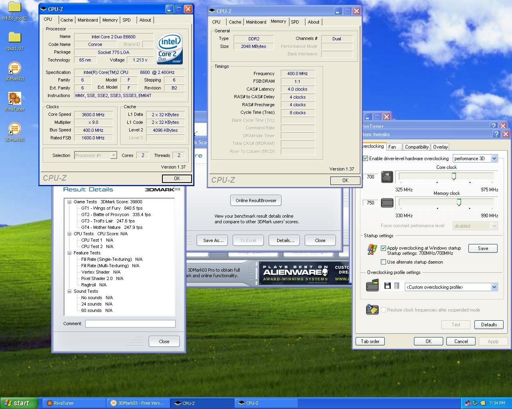Click the memory clock 750 value field

[x=370, y=203]
